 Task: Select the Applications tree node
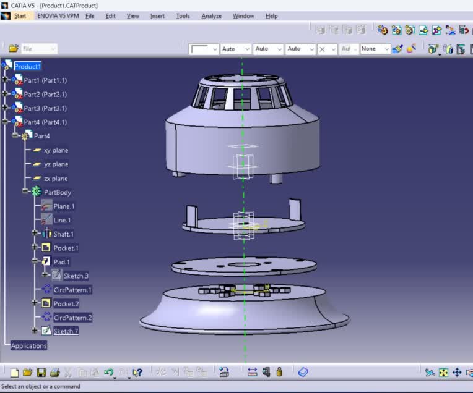click(28, 345)
